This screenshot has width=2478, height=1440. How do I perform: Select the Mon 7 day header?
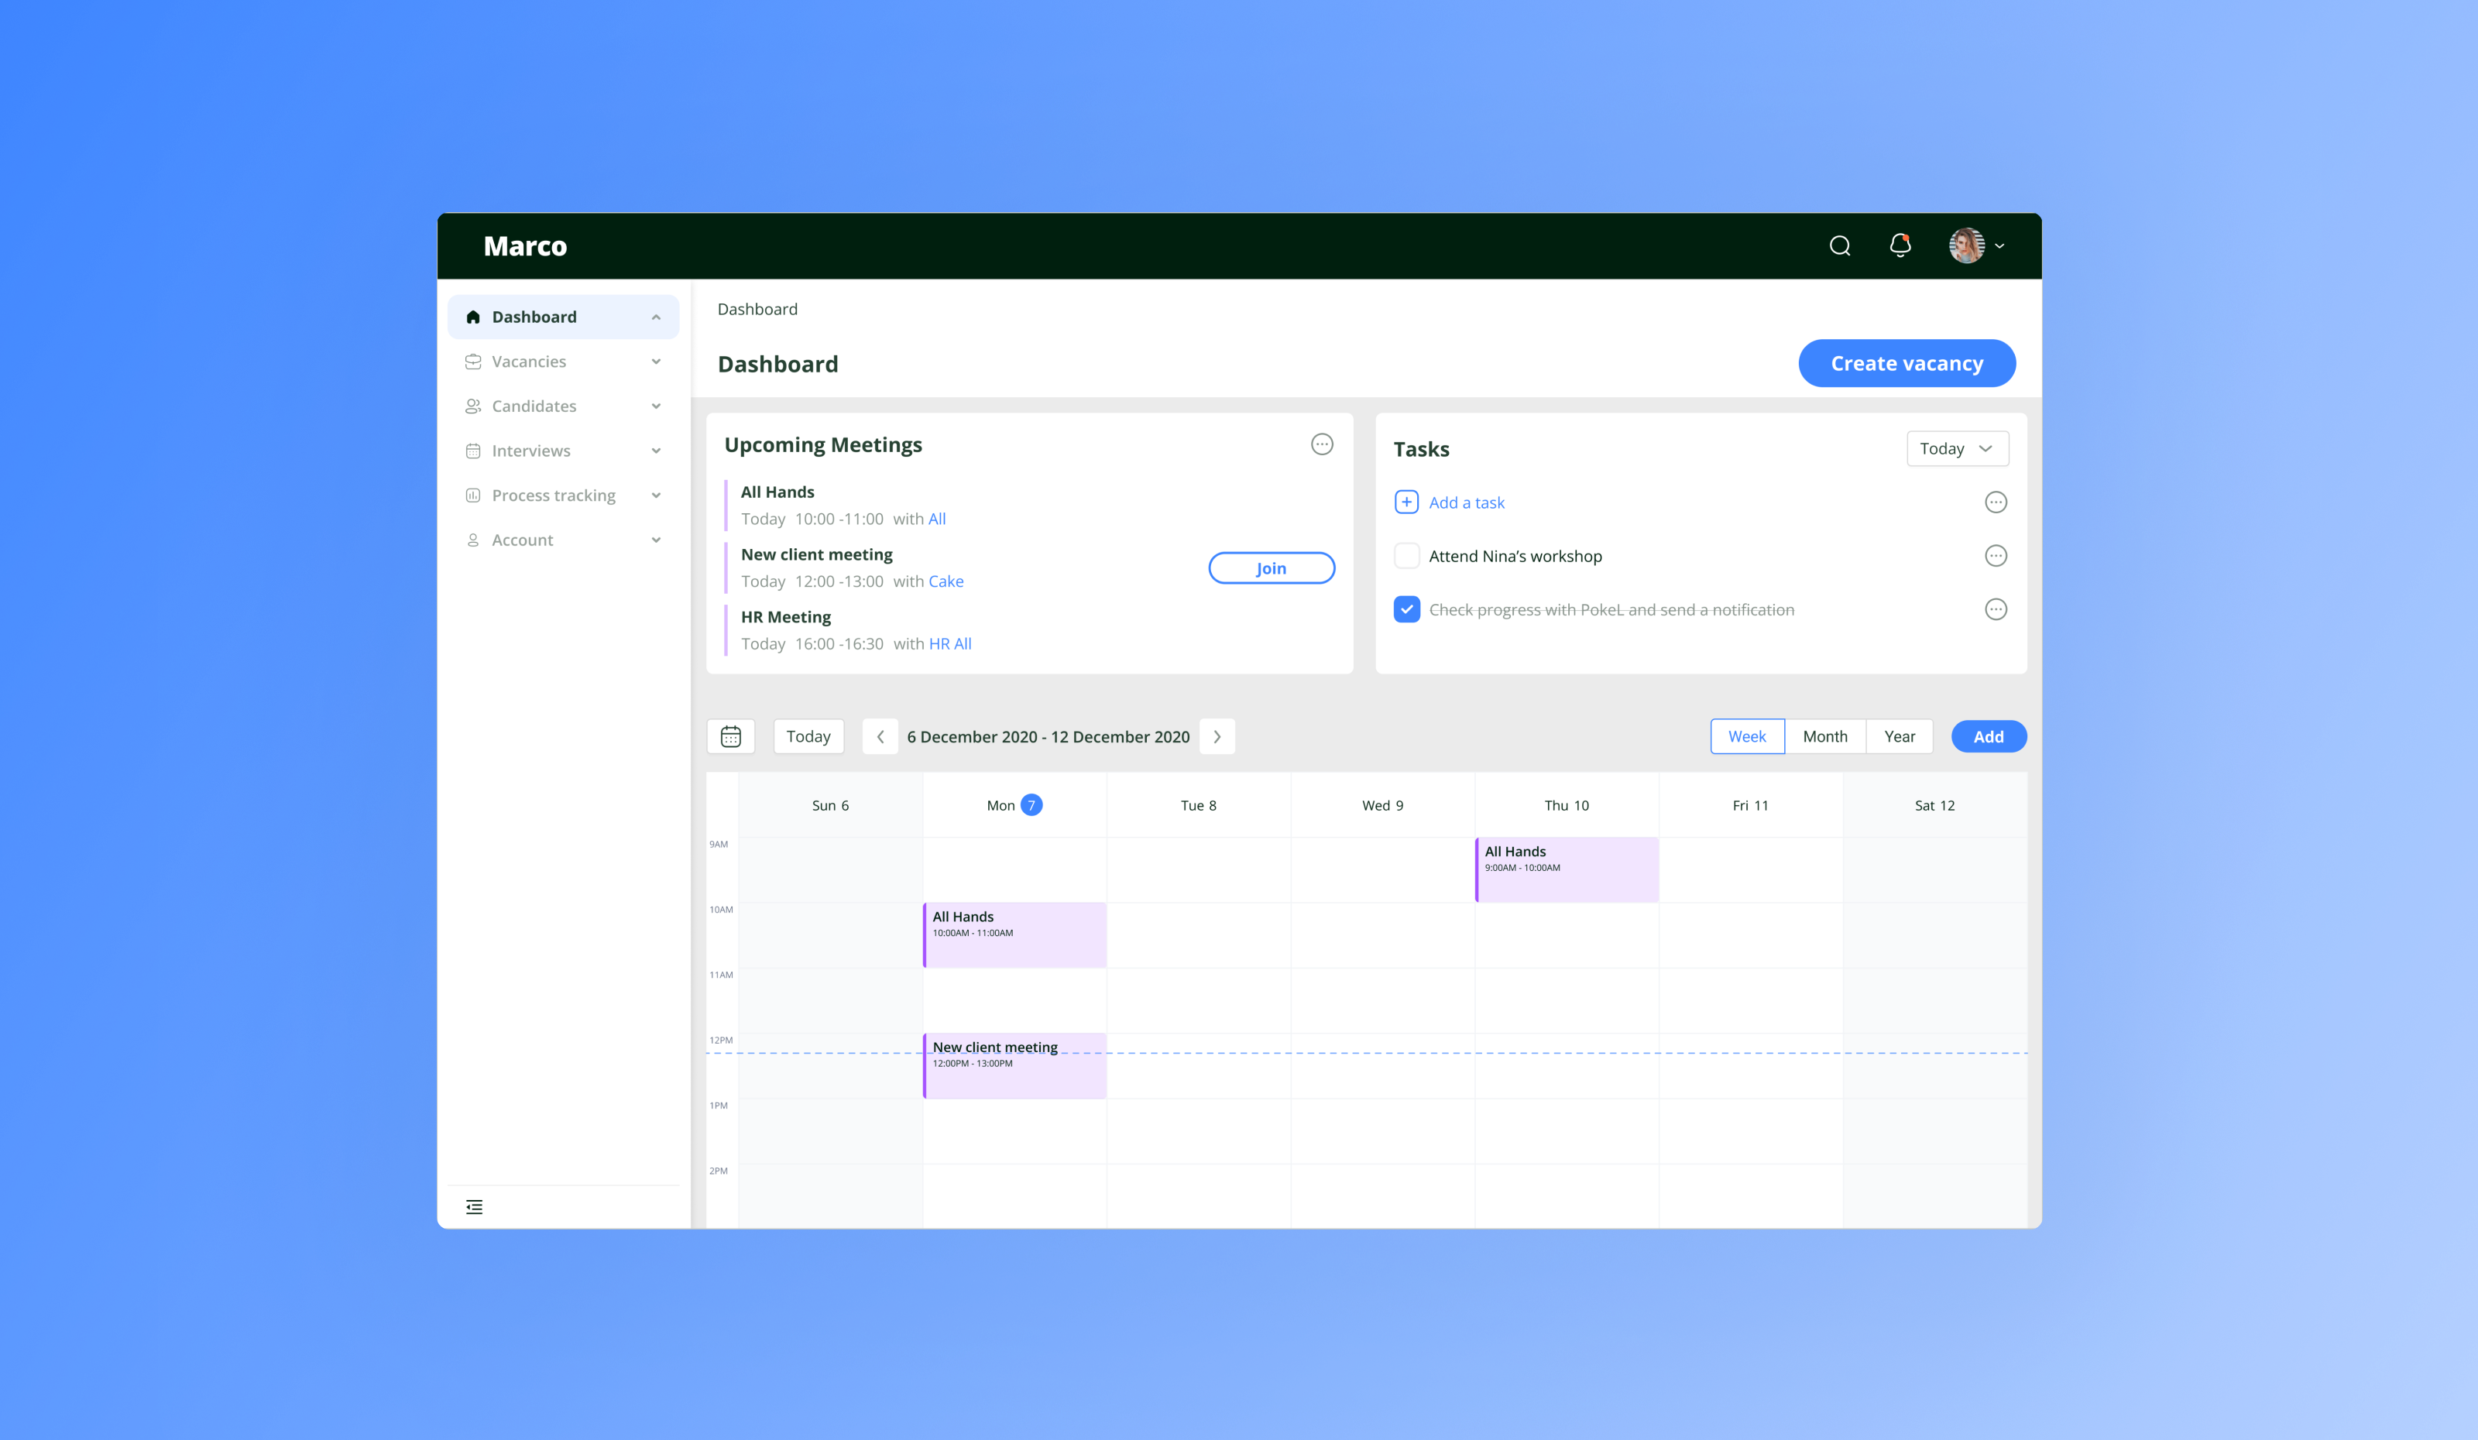1014,805
